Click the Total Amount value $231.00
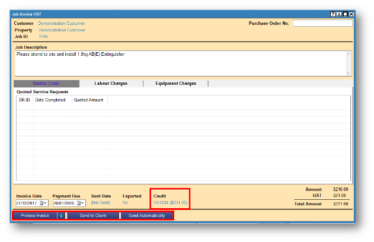Viewport: 374px width, 242px height. 341,204
